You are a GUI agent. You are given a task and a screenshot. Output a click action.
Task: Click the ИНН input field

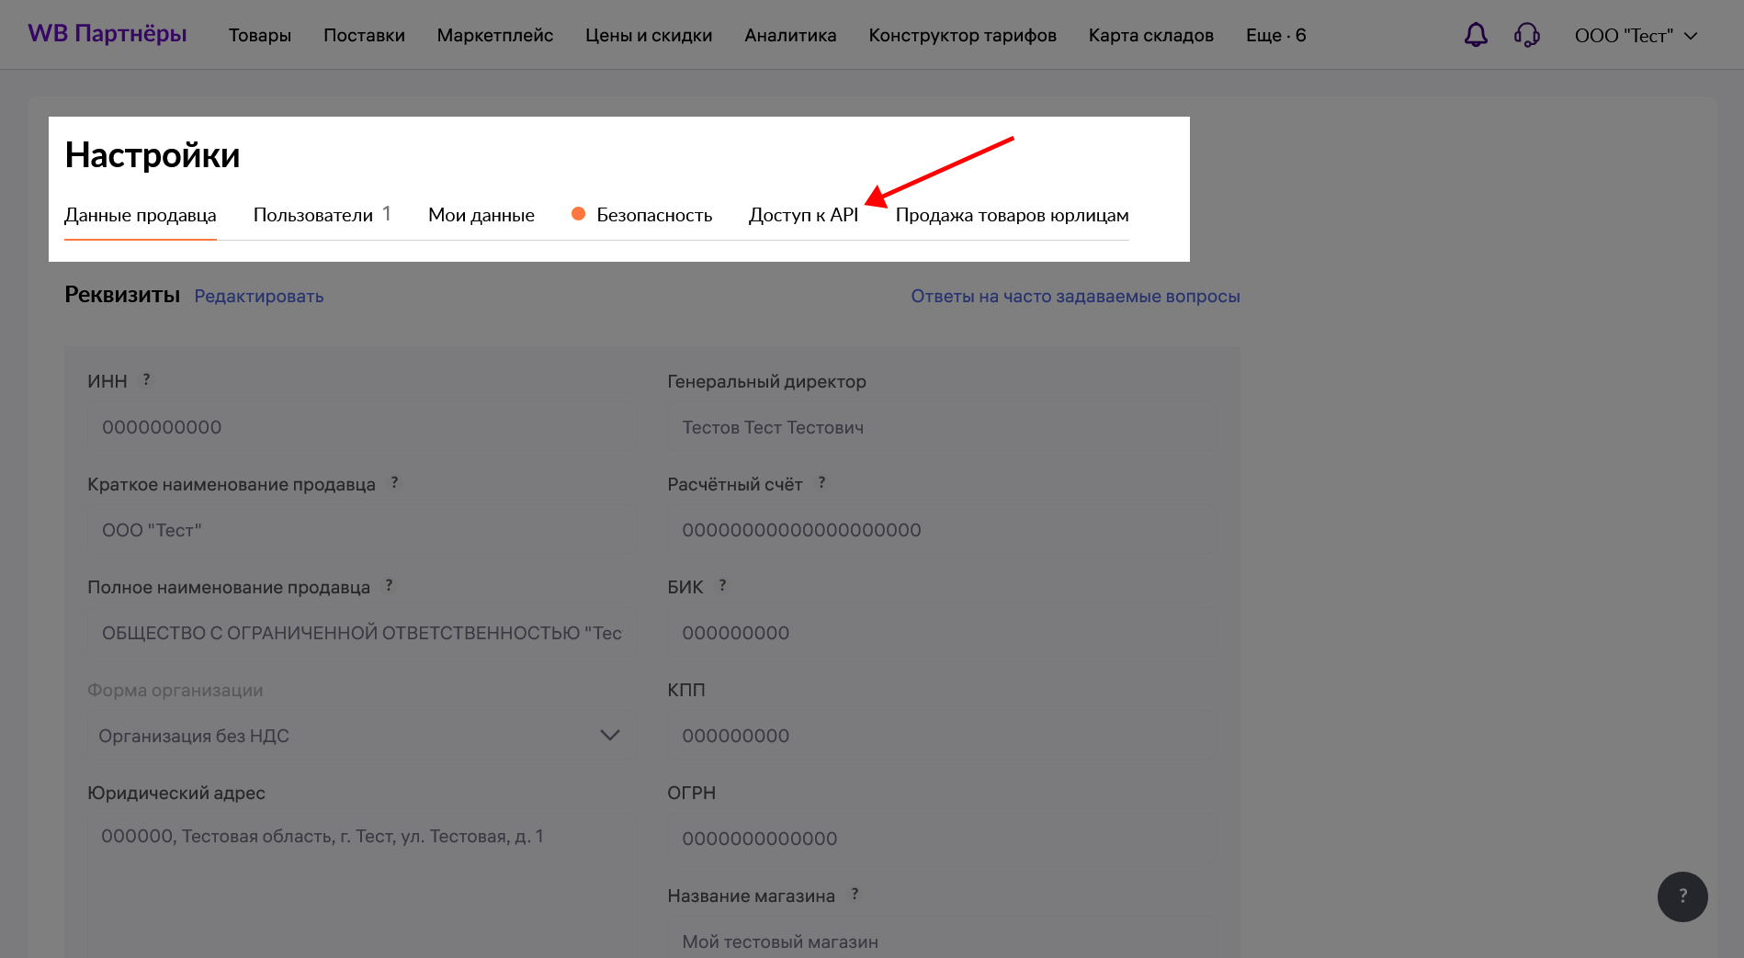tap(360, 427)
